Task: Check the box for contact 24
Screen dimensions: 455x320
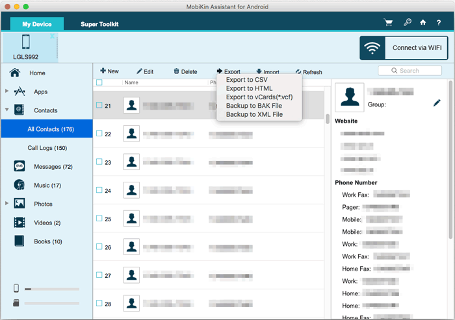Action: tap(99, 190)
